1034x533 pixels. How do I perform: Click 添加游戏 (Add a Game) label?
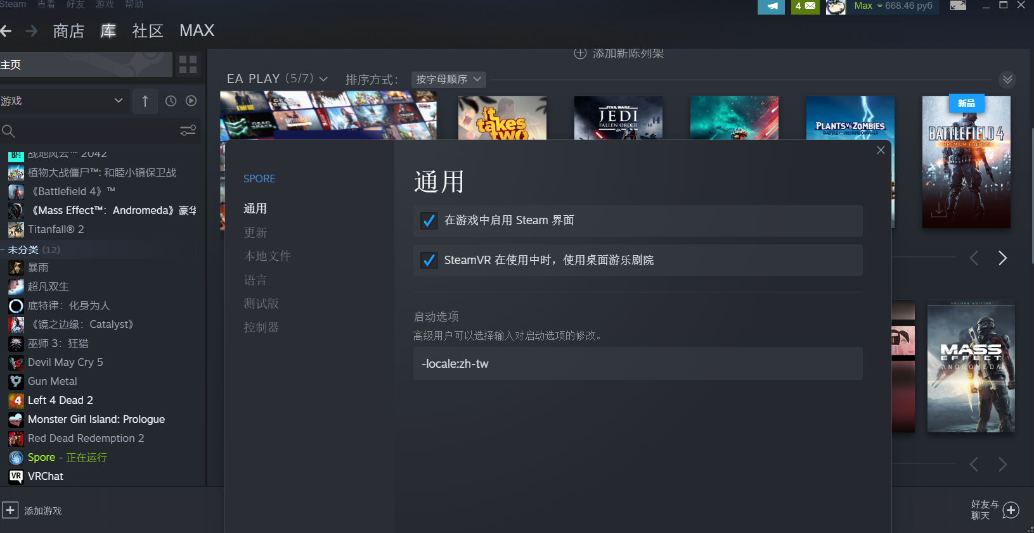click(x=43, y=511)
